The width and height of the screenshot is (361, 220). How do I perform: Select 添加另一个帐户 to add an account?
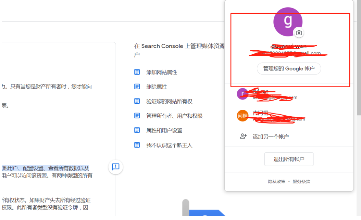coord(271,137)
